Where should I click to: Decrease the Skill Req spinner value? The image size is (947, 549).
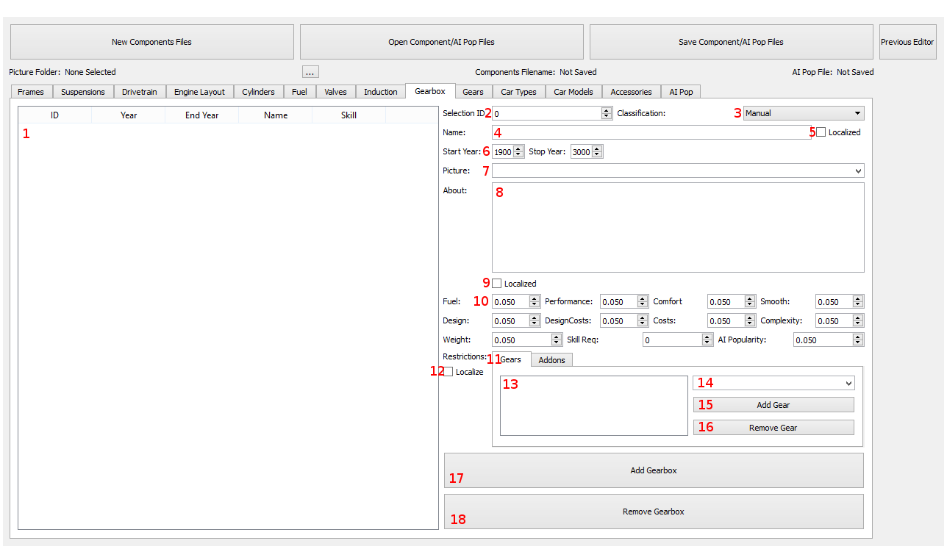click(707, 343)
